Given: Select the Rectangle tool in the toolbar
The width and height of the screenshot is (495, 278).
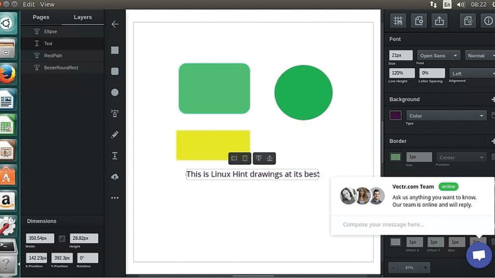Looking at the screenshot, I should 115,50.
